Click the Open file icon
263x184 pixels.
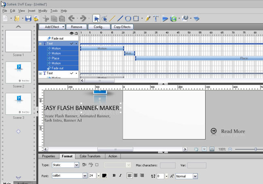click(x=17, y=19)
